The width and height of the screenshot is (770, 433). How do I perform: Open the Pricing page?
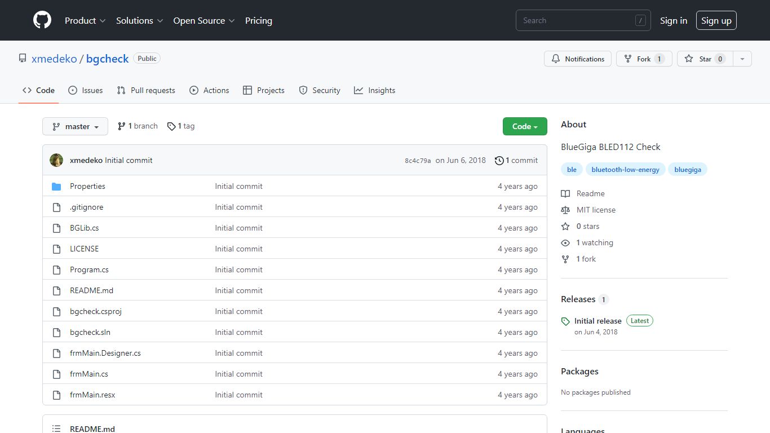(x=259, y=20)
